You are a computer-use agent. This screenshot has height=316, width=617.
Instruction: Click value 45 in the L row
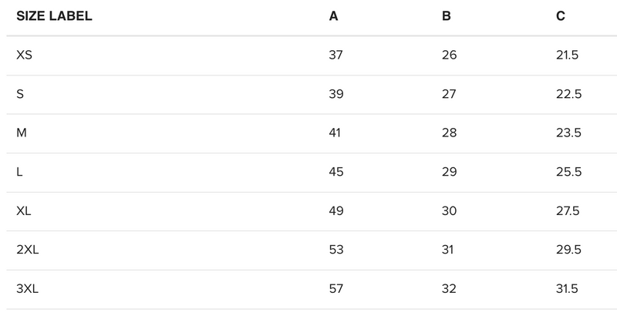point(336,173)
